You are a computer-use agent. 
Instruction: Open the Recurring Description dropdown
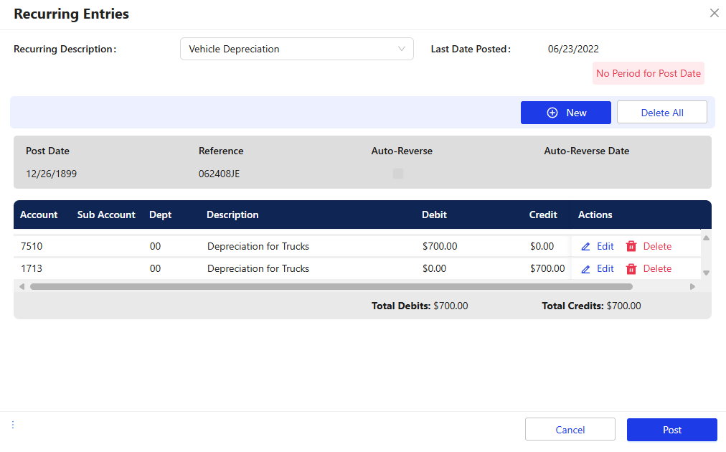[297, 49]
